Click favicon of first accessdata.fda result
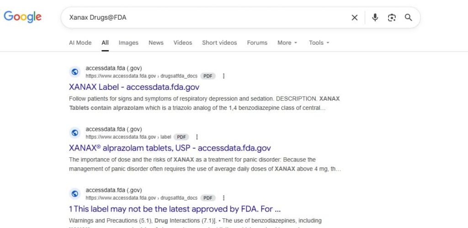The image size is (468, 228). 75,72
